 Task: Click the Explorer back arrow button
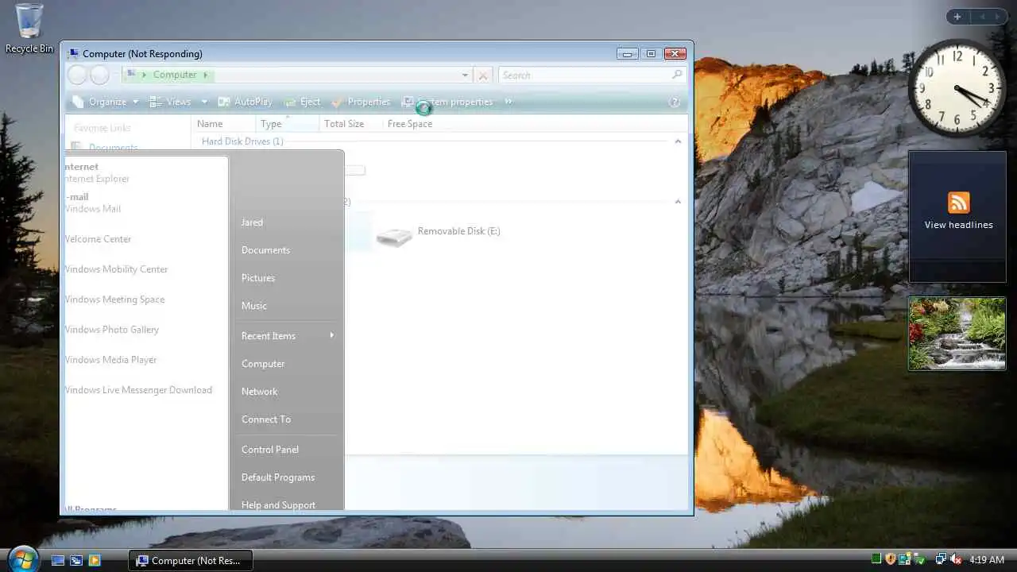point(77,75)
